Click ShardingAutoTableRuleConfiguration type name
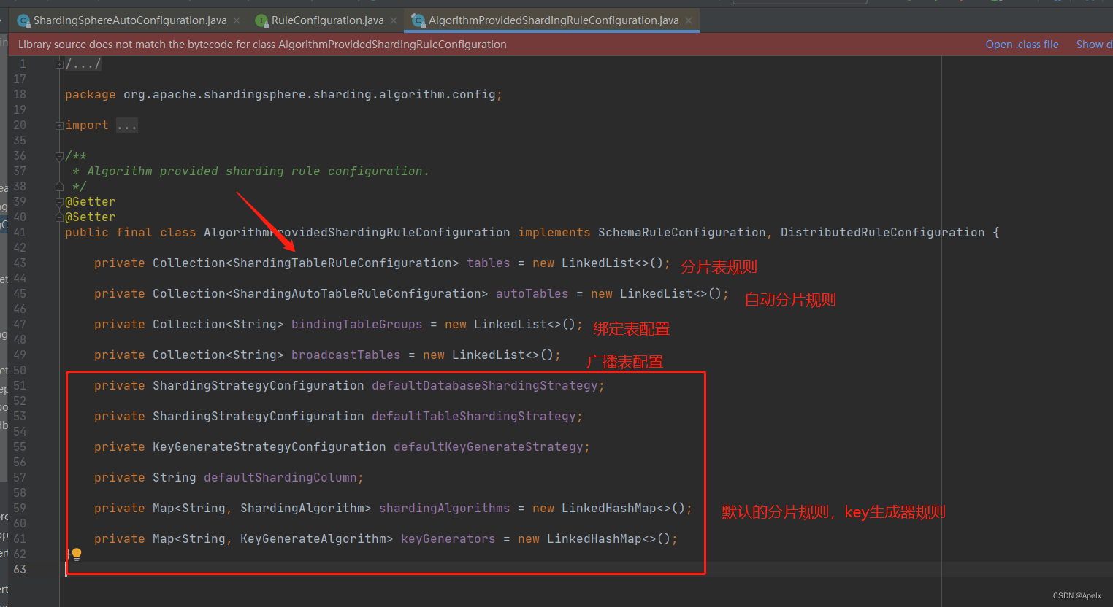The height and width of the screenshot is (607, 1113). [356, 293]
